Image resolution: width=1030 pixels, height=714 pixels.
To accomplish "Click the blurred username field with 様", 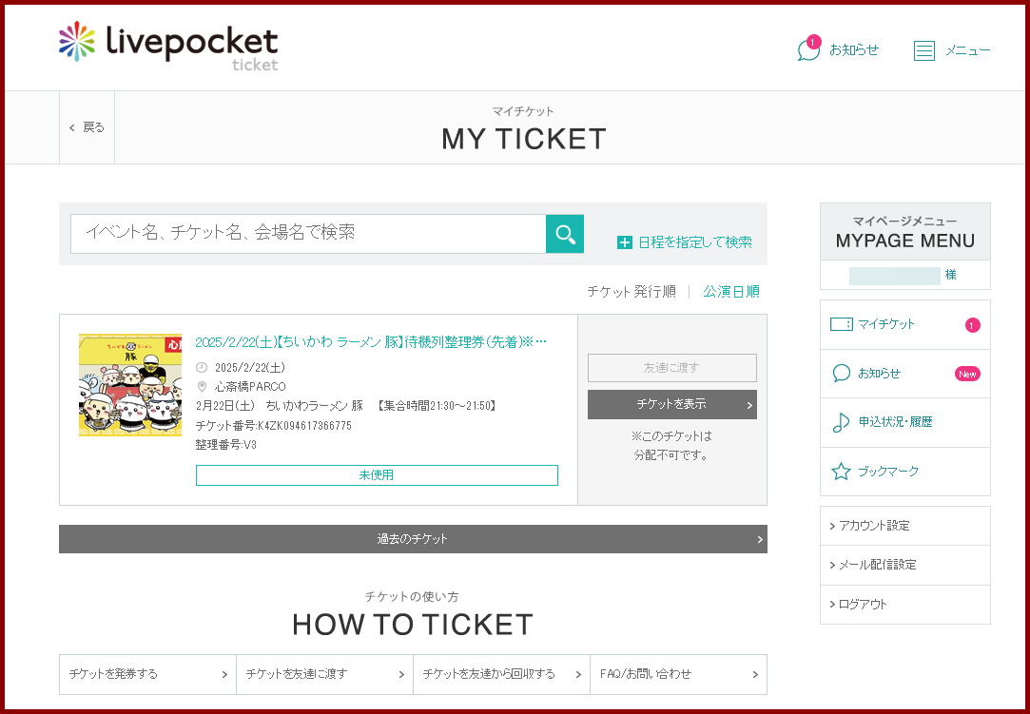I will coord(905,275).
